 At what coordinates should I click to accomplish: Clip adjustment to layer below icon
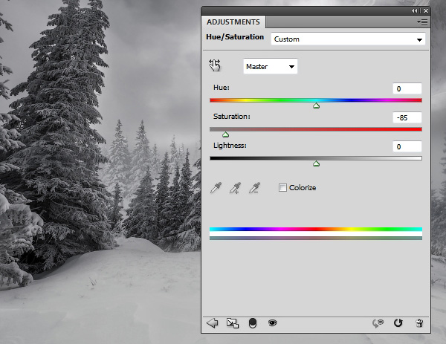(x=253, y=323)
